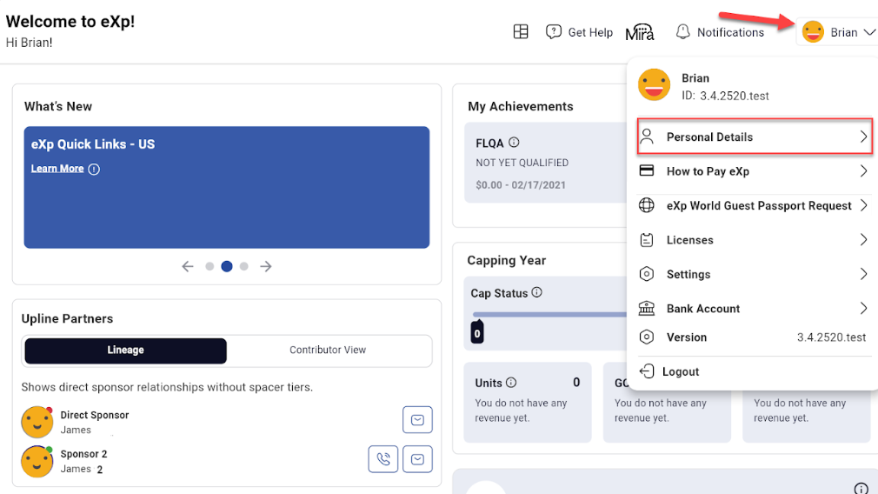This screenshot has height=494, width=878.
Task: Open Get Help chat
Action: click(x=579, y=32)
